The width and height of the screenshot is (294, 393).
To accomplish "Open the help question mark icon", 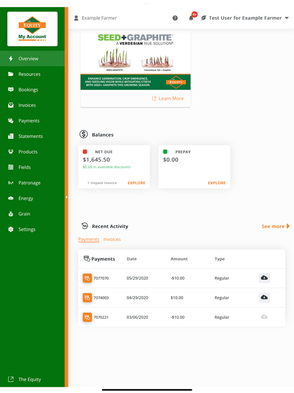I will click(x=175, y=18).
